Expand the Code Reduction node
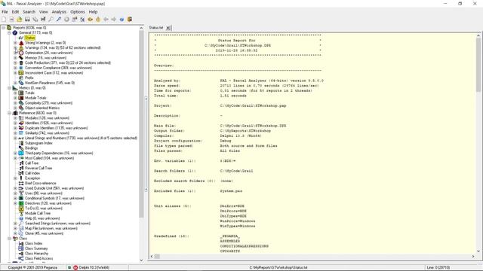Screen dimensions: 483x271 (x=15, y=62)
